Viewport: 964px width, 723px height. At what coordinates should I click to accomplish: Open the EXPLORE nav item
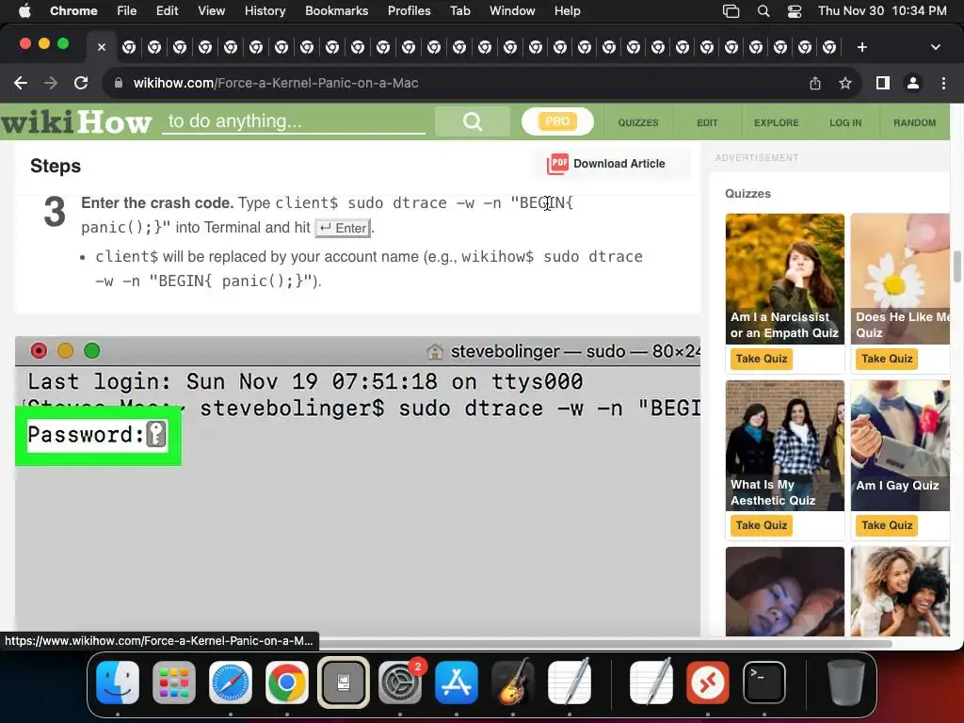pyautogui.click(x=777, y=122)
